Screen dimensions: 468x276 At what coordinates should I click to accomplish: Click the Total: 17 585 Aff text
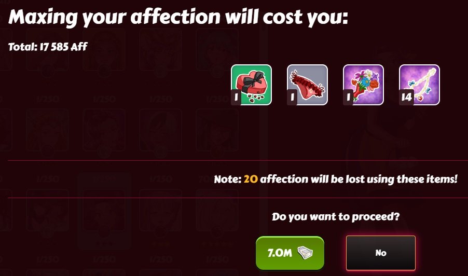(x=48, y=47)
